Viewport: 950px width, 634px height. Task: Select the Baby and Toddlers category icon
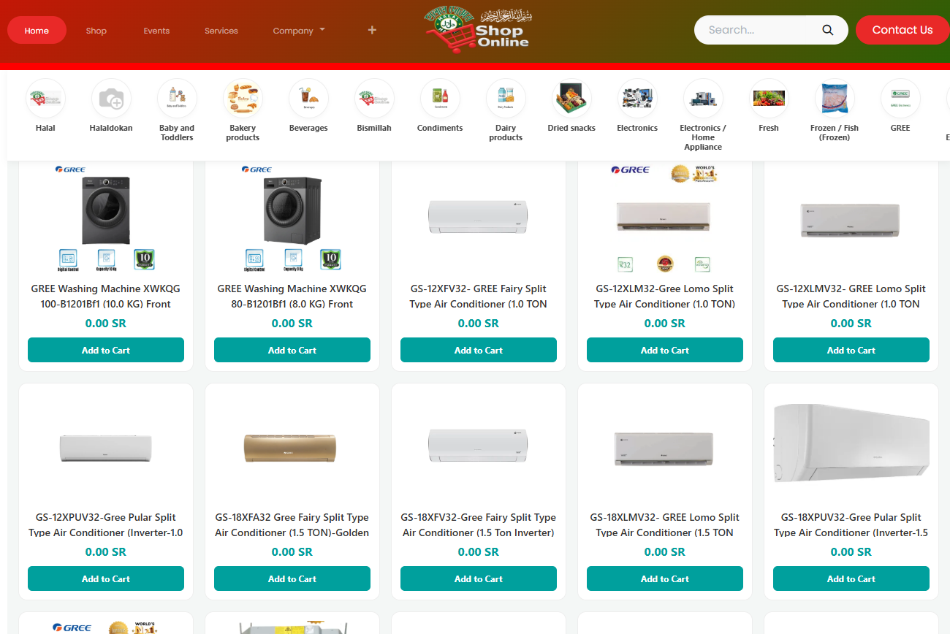pyautogui.click(x=177, y=99)
